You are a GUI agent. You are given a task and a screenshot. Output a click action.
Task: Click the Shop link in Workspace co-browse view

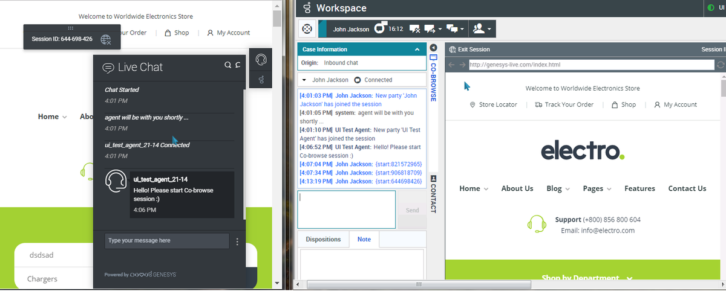pyautogui.click(x=624, y=104)
